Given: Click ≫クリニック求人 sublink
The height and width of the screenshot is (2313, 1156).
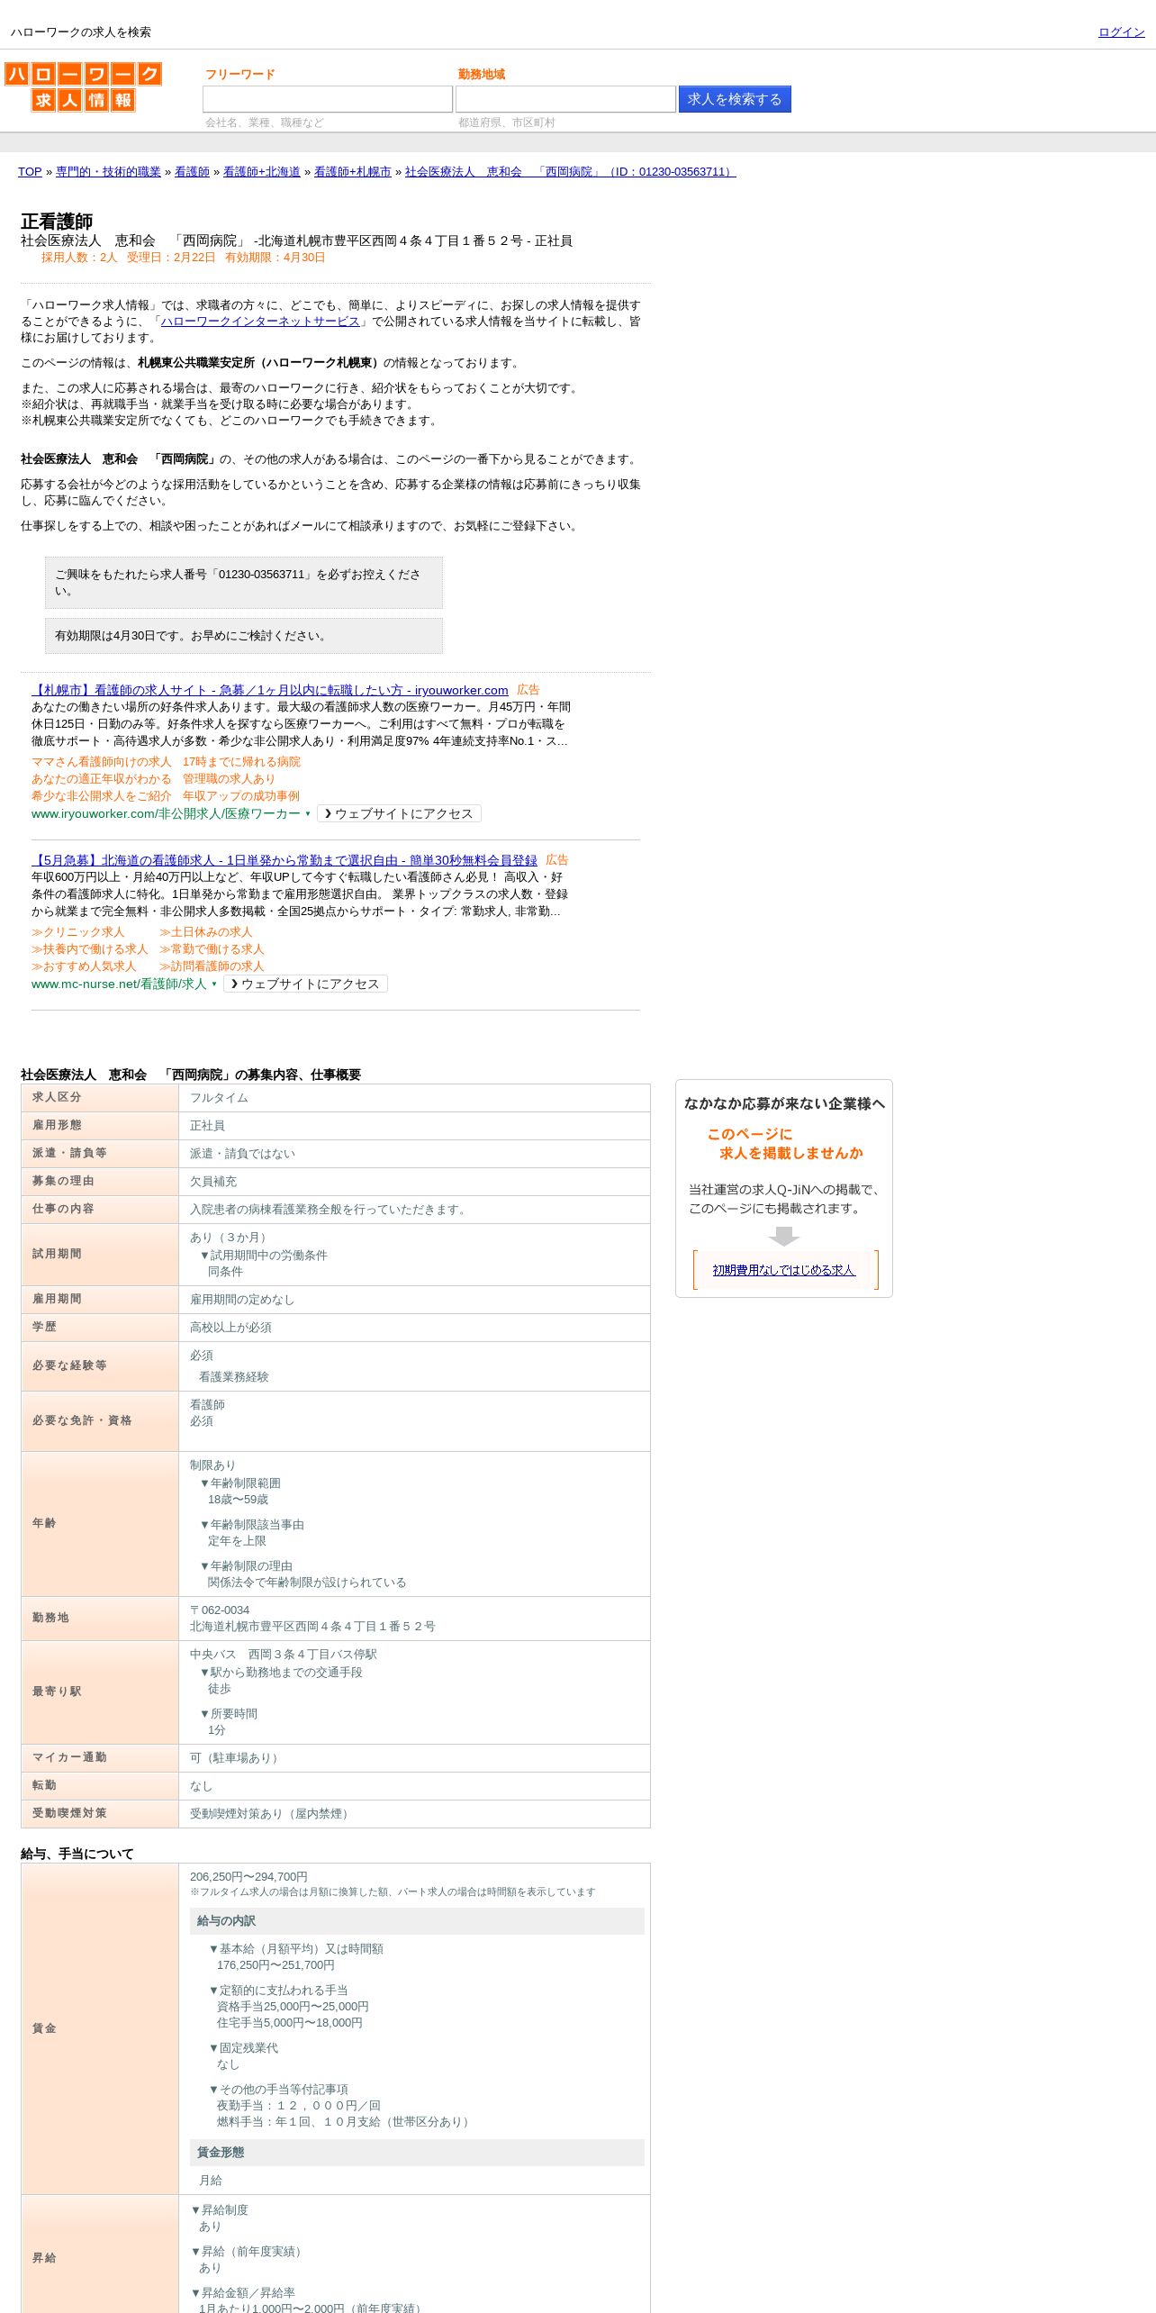Looking at the screenshot, I should 77,932.
